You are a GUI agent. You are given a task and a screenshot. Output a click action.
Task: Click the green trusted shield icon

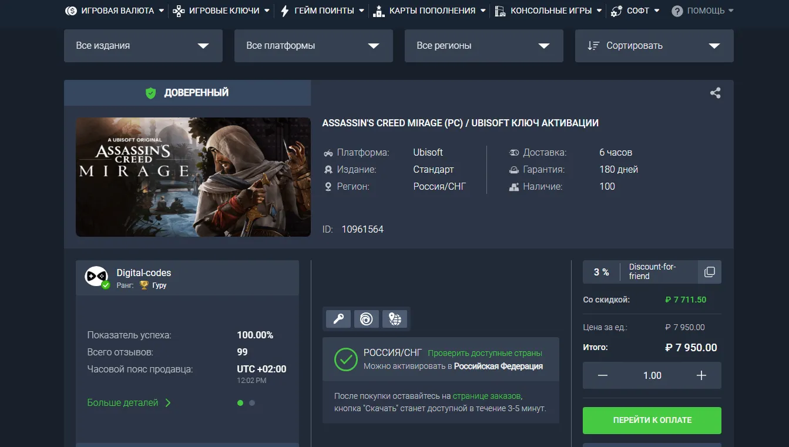pyautogui.click(x=151, y=93)
